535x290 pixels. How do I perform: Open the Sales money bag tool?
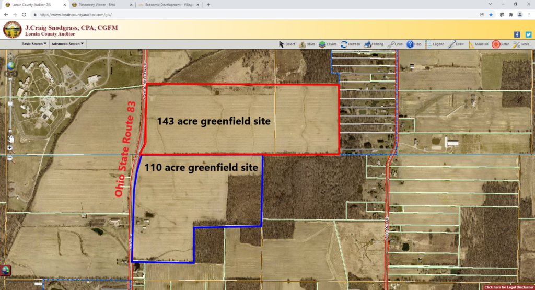(x=307, y=44)
